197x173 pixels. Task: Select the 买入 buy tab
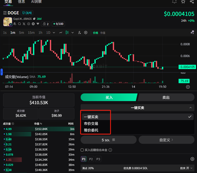(109, 97)
